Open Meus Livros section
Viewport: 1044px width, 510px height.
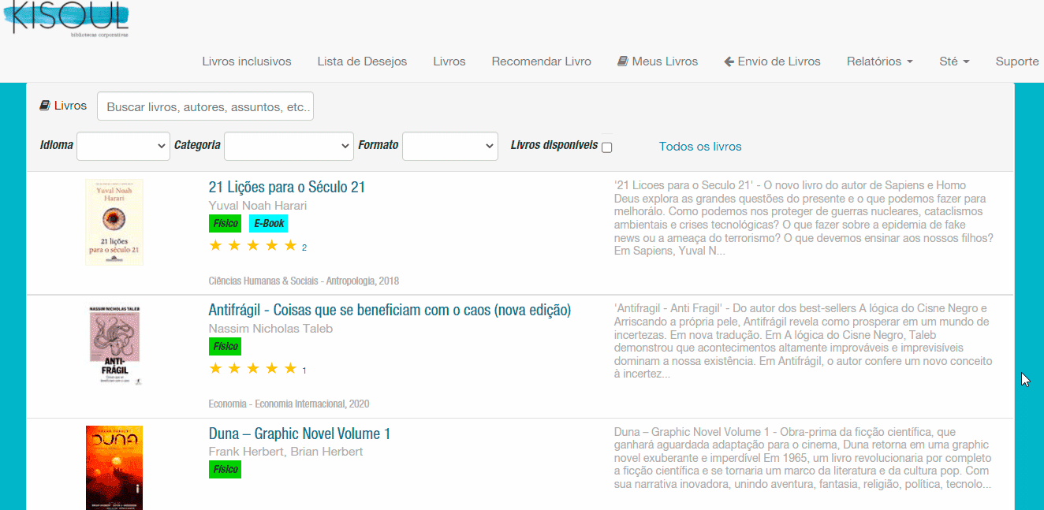click(x=658, y=61)
